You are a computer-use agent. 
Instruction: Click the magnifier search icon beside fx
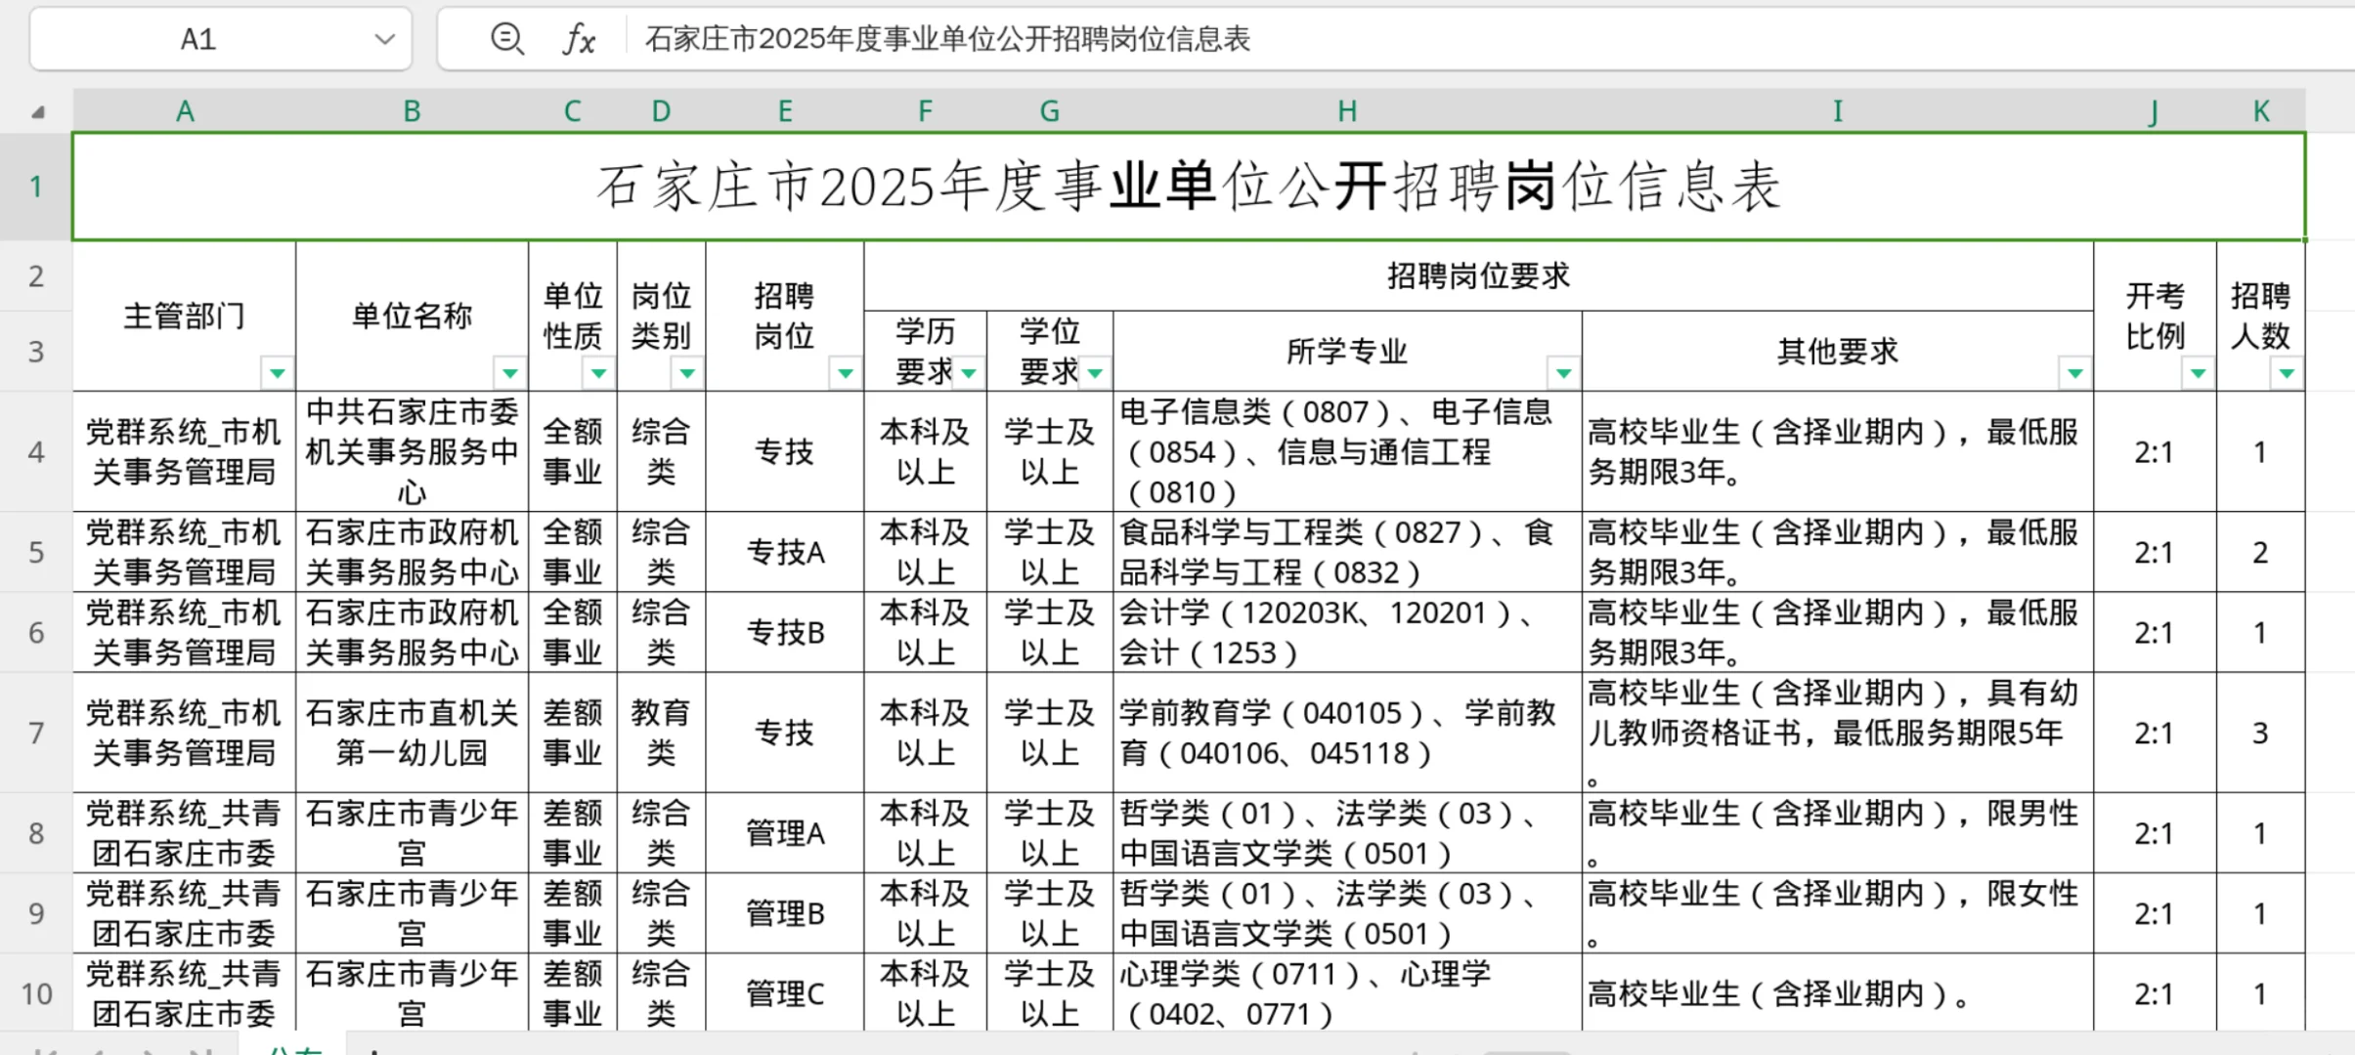(507, 39)
